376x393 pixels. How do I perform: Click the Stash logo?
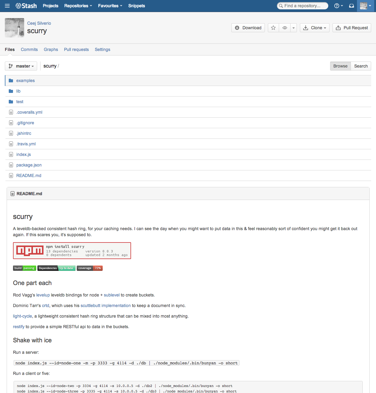[x=26, y=6]
